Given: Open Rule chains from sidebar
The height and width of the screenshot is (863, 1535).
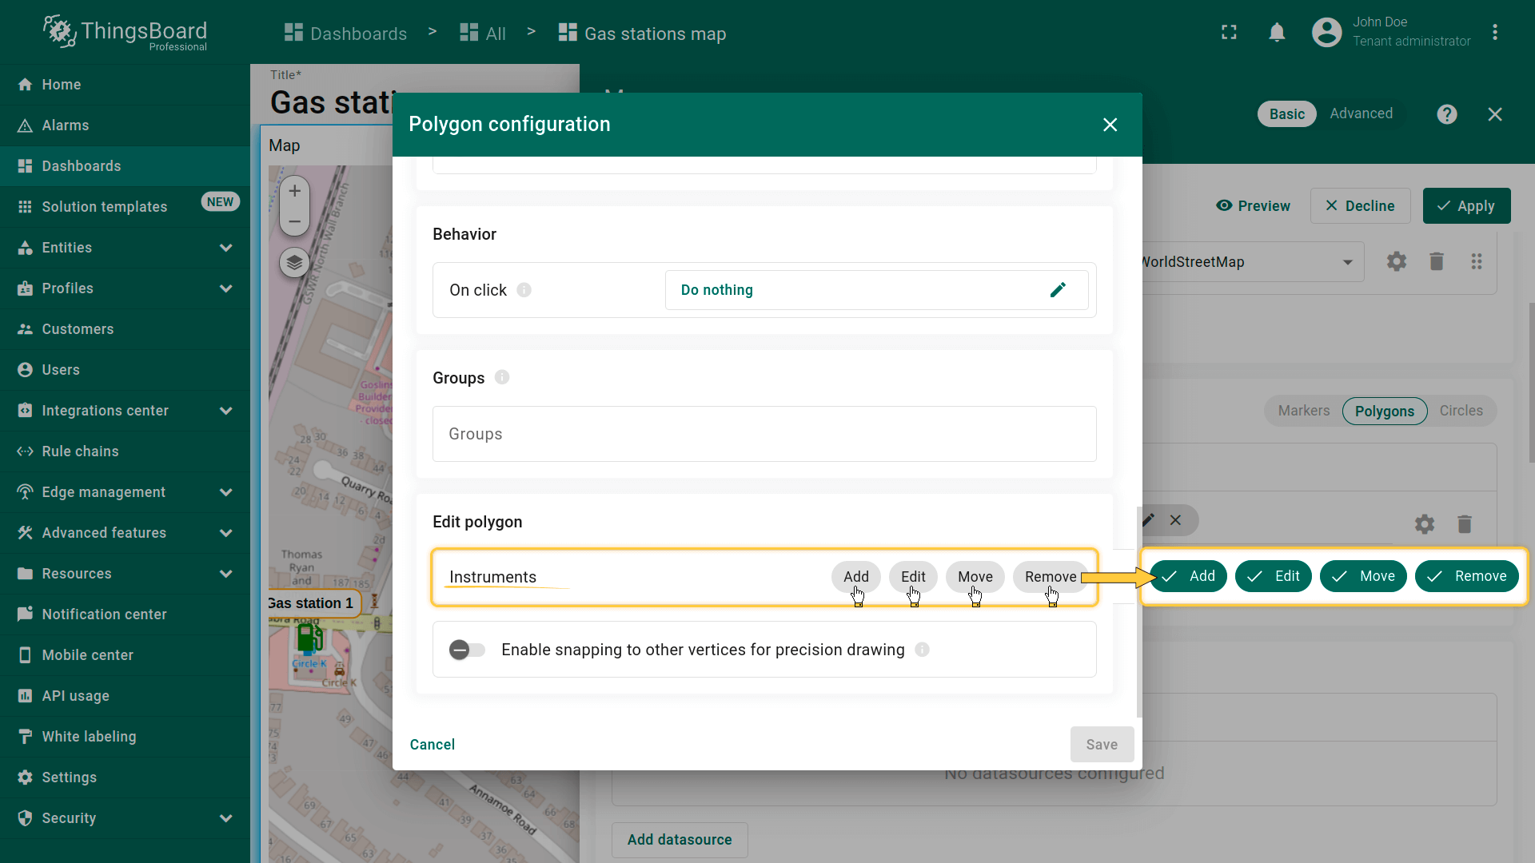Looking at the screenshot, I should click(80, 451).
